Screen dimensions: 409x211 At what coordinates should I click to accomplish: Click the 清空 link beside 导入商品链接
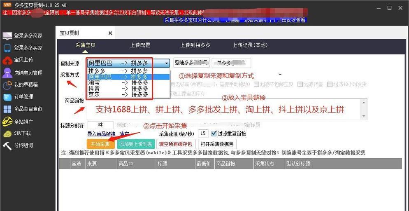tap(124, 134)
